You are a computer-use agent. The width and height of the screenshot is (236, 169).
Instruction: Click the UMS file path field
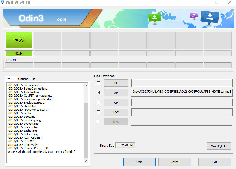(x=181, y=122)
